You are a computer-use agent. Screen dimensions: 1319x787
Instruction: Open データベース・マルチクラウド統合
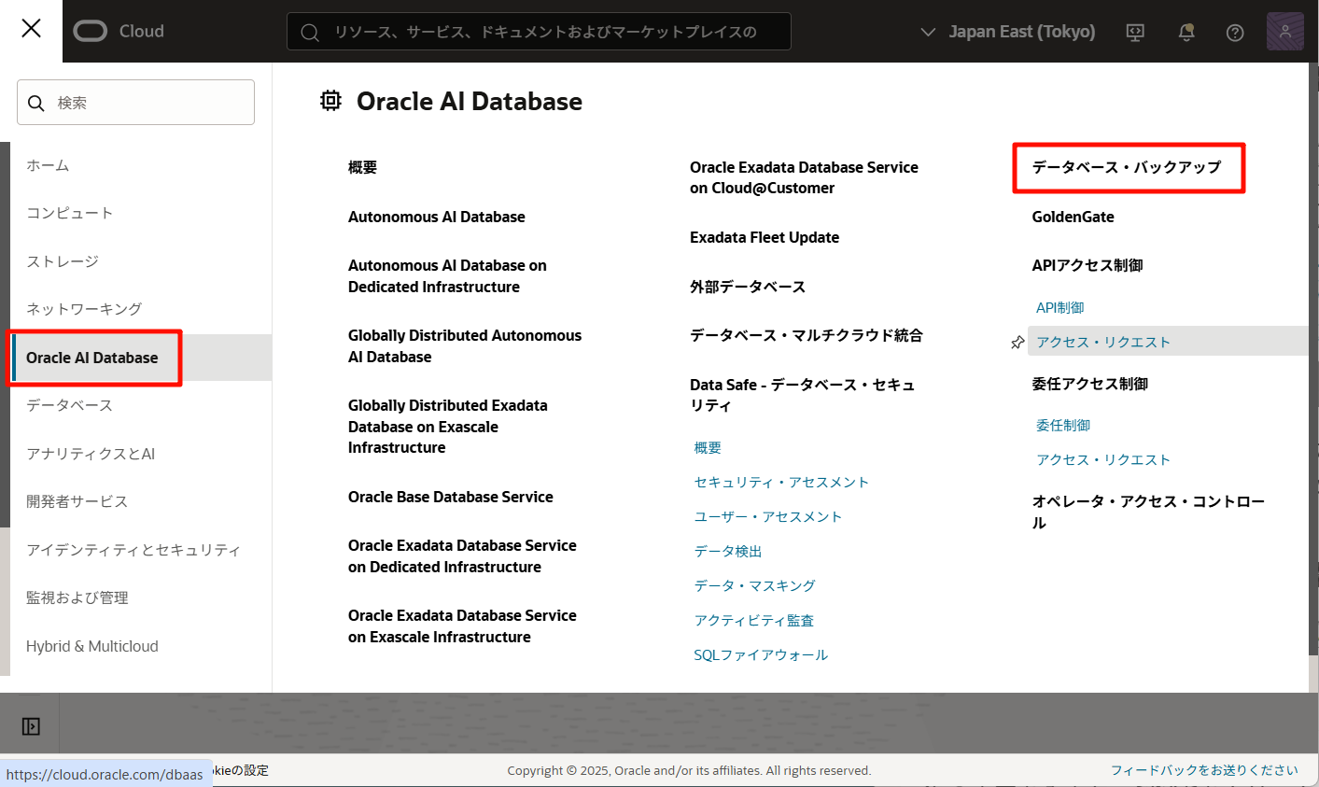coord(807,335)
